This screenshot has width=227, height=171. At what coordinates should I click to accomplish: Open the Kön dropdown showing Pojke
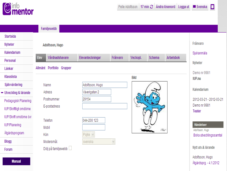tap(88, 135)
